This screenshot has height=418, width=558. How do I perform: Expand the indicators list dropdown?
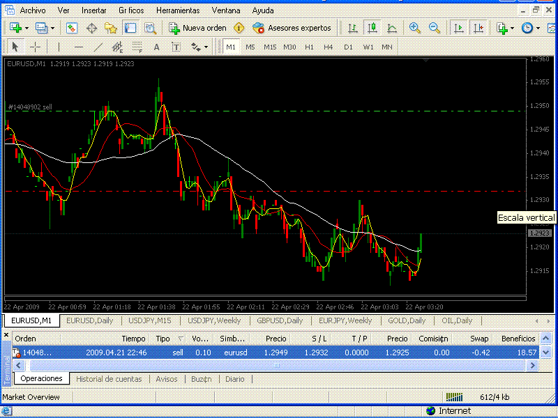(x=513, y=28)
